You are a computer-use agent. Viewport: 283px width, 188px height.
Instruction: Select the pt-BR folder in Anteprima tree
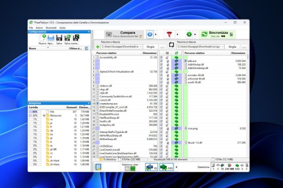click(x=53, y=149)
